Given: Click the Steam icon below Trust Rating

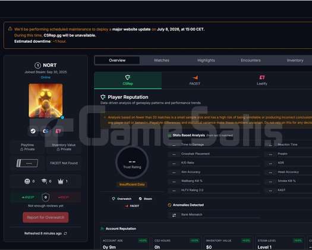Looking at the screenshot, I should pos(140,199).
